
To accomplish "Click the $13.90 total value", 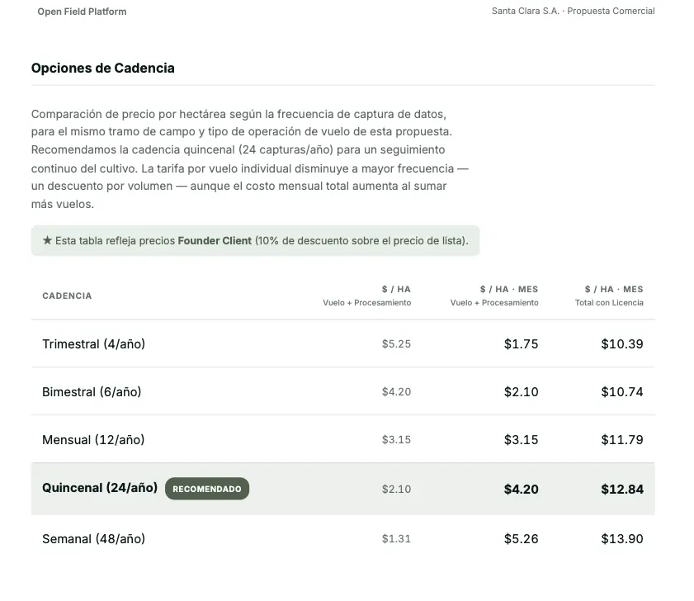I will pyautogui.click(x=622, y=538).
